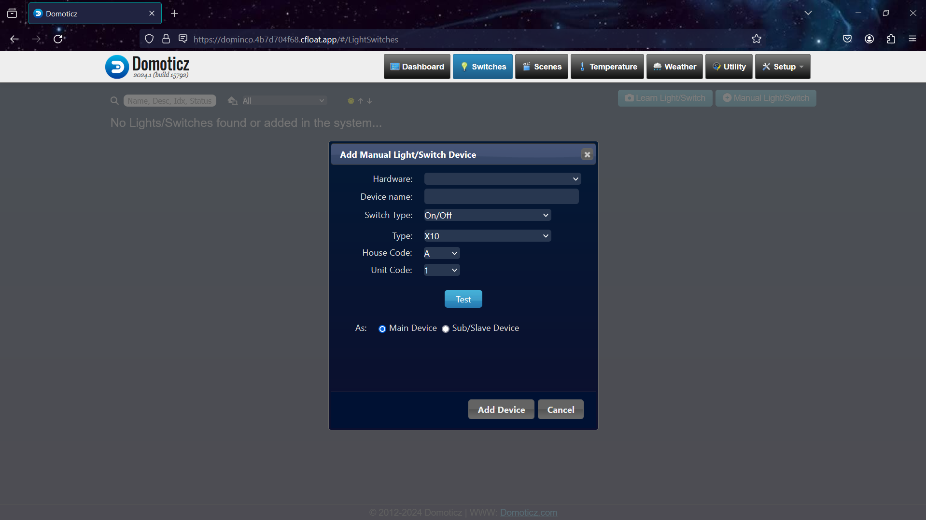Screen dimensions: 926x520
Task: Click the browser address bar URL
Action: pyautogui.click(x=296, y=40)
